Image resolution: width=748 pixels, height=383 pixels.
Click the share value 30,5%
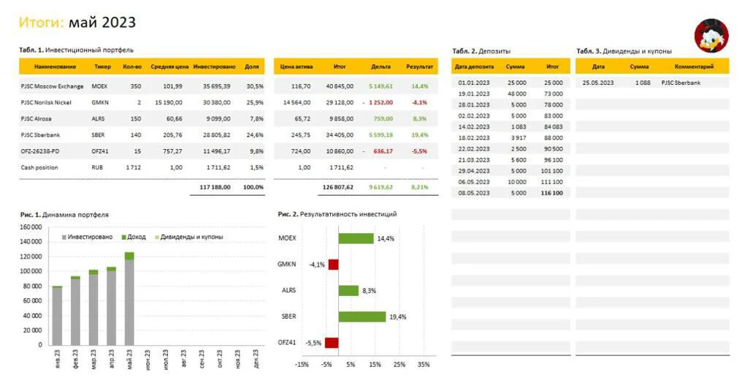[x=255, y=86]
